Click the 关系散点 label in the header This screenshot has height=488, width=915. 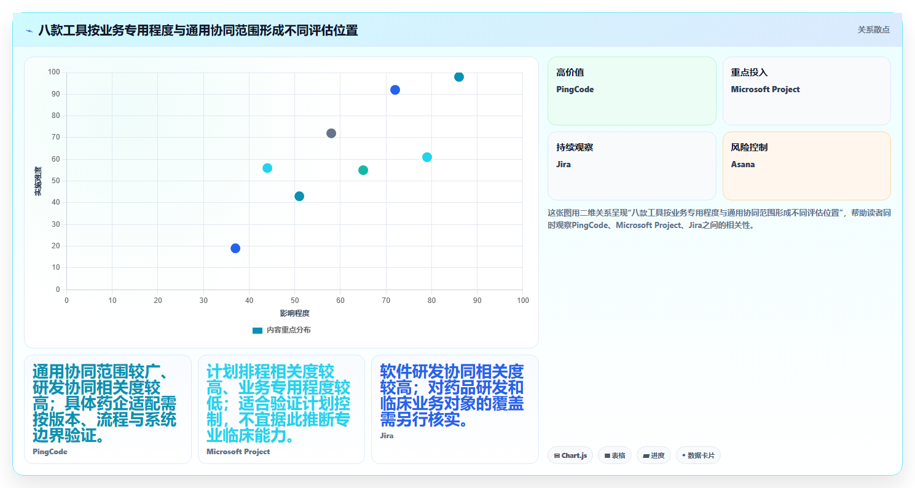point(873,30)
